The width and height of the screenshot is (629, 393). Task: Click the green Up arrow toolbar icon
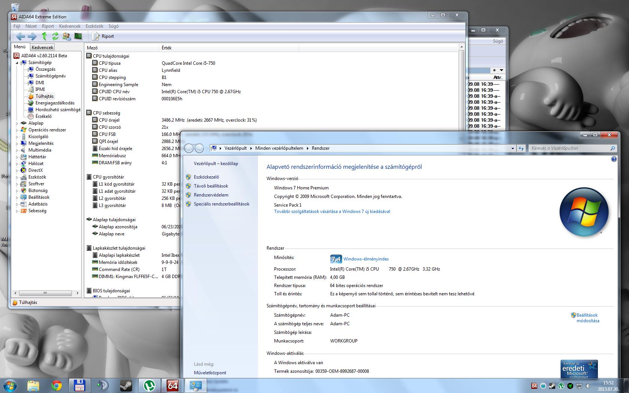(44, 36)
